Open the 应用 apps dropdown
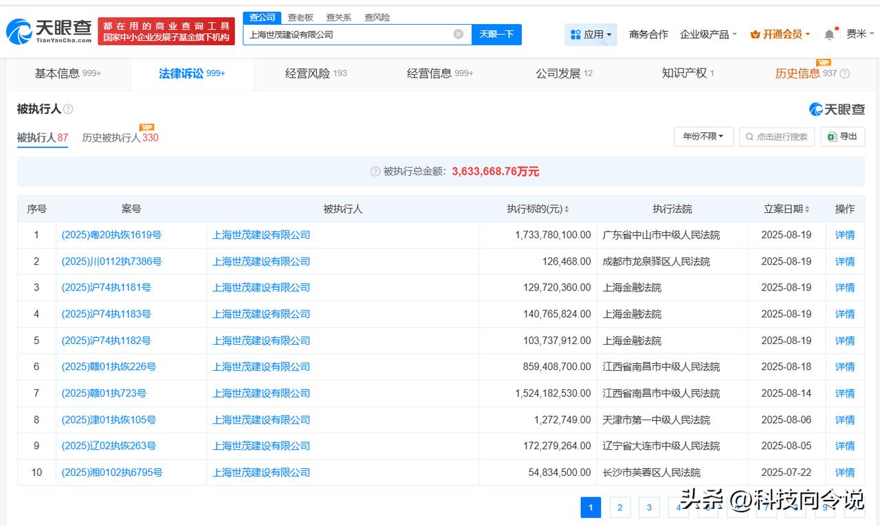This screenshot has width=880, height=526. point(591,34)
